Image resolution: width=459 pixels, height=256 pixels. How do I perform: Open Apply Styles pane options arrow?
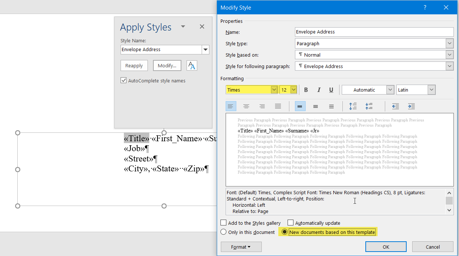(183, 26)
